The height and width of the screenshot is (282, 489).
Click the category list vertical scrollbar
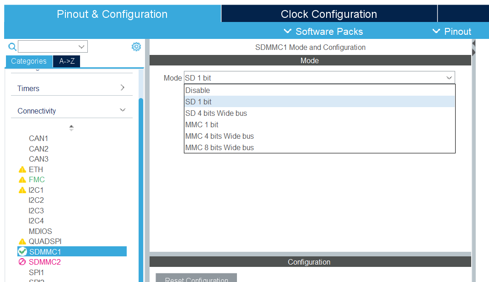(x=141, y=190)
